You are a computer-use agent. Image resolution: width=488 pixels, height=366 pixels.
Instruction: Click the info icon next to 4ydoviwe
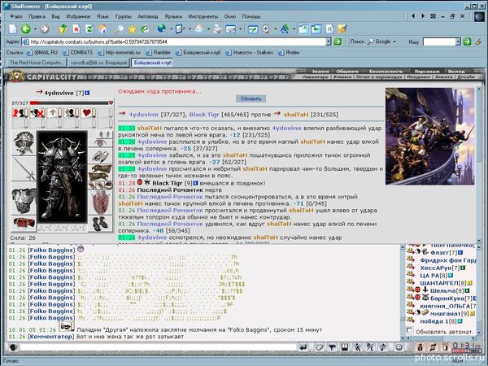pos(87,94)
